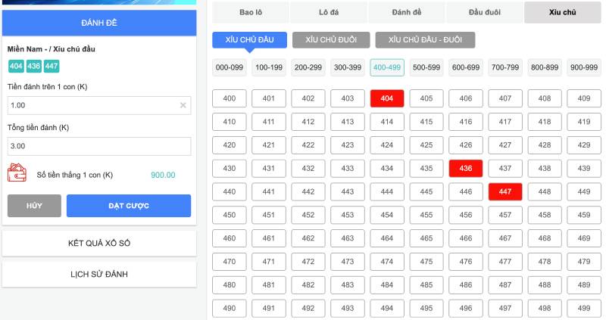Click the HỦY cancel button
The image size is (606, 320).
coord(34,206)
